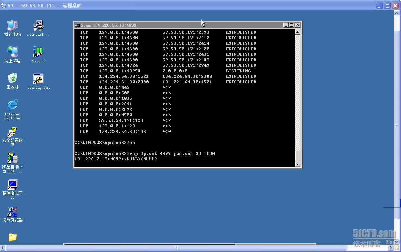The height and width of the screenshot is (252, 401).
Task: Minimize the Scan console window
Action: [286, 25]
